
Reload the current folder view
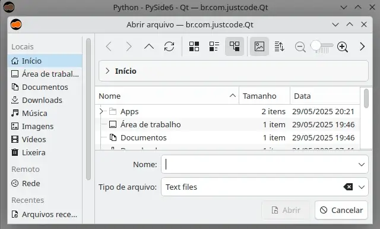169,46
